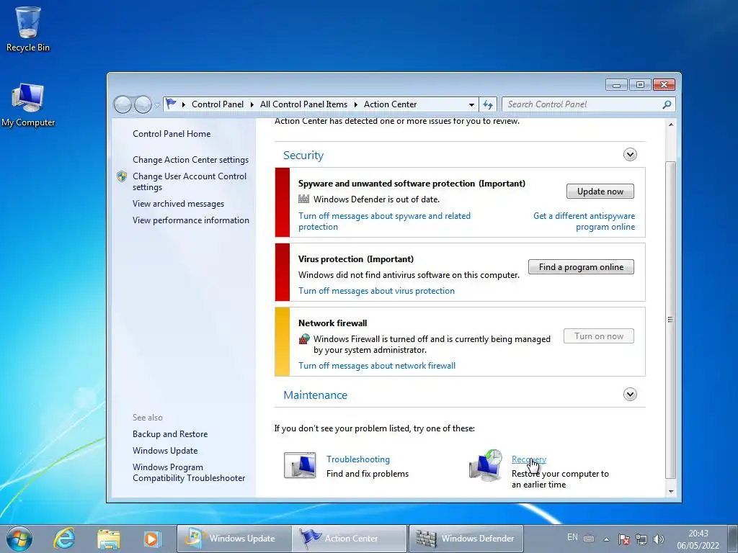Go to Control Panel Home

(172, 133)
